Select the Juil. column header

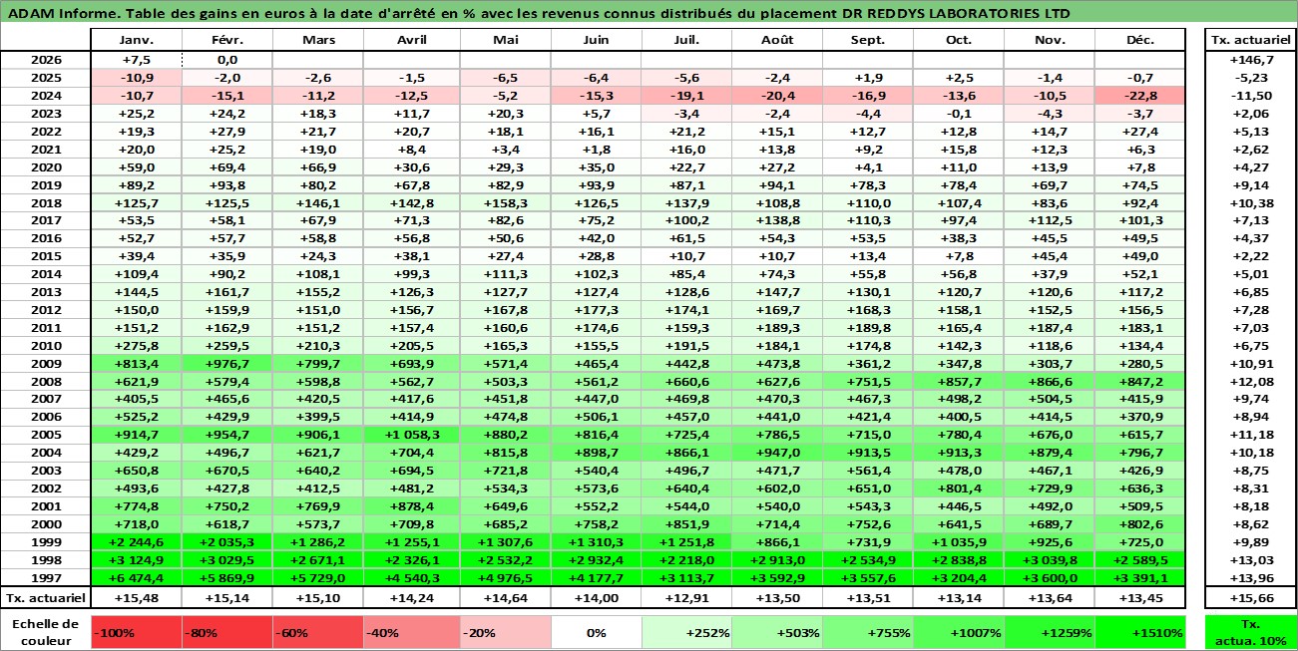(x=687, y=40)
